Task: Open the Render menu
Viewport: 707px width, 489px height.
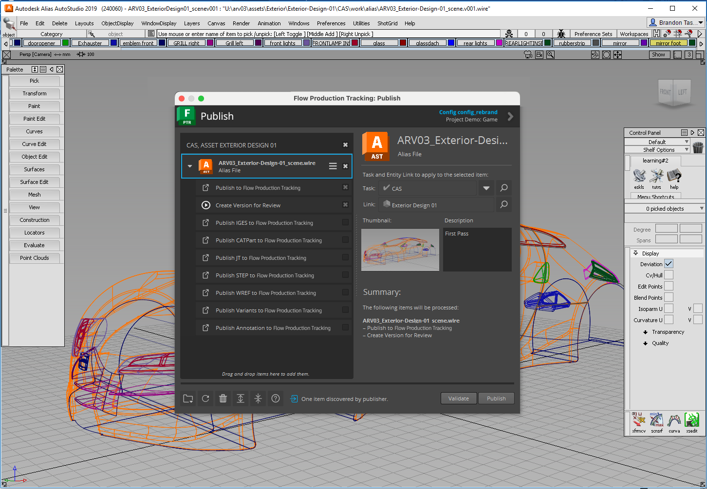Action: (241, 23)
